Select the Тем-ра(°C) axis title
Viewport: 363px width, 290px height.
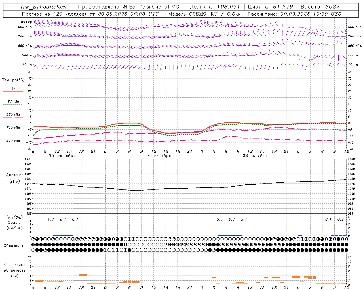pos(13,80)
